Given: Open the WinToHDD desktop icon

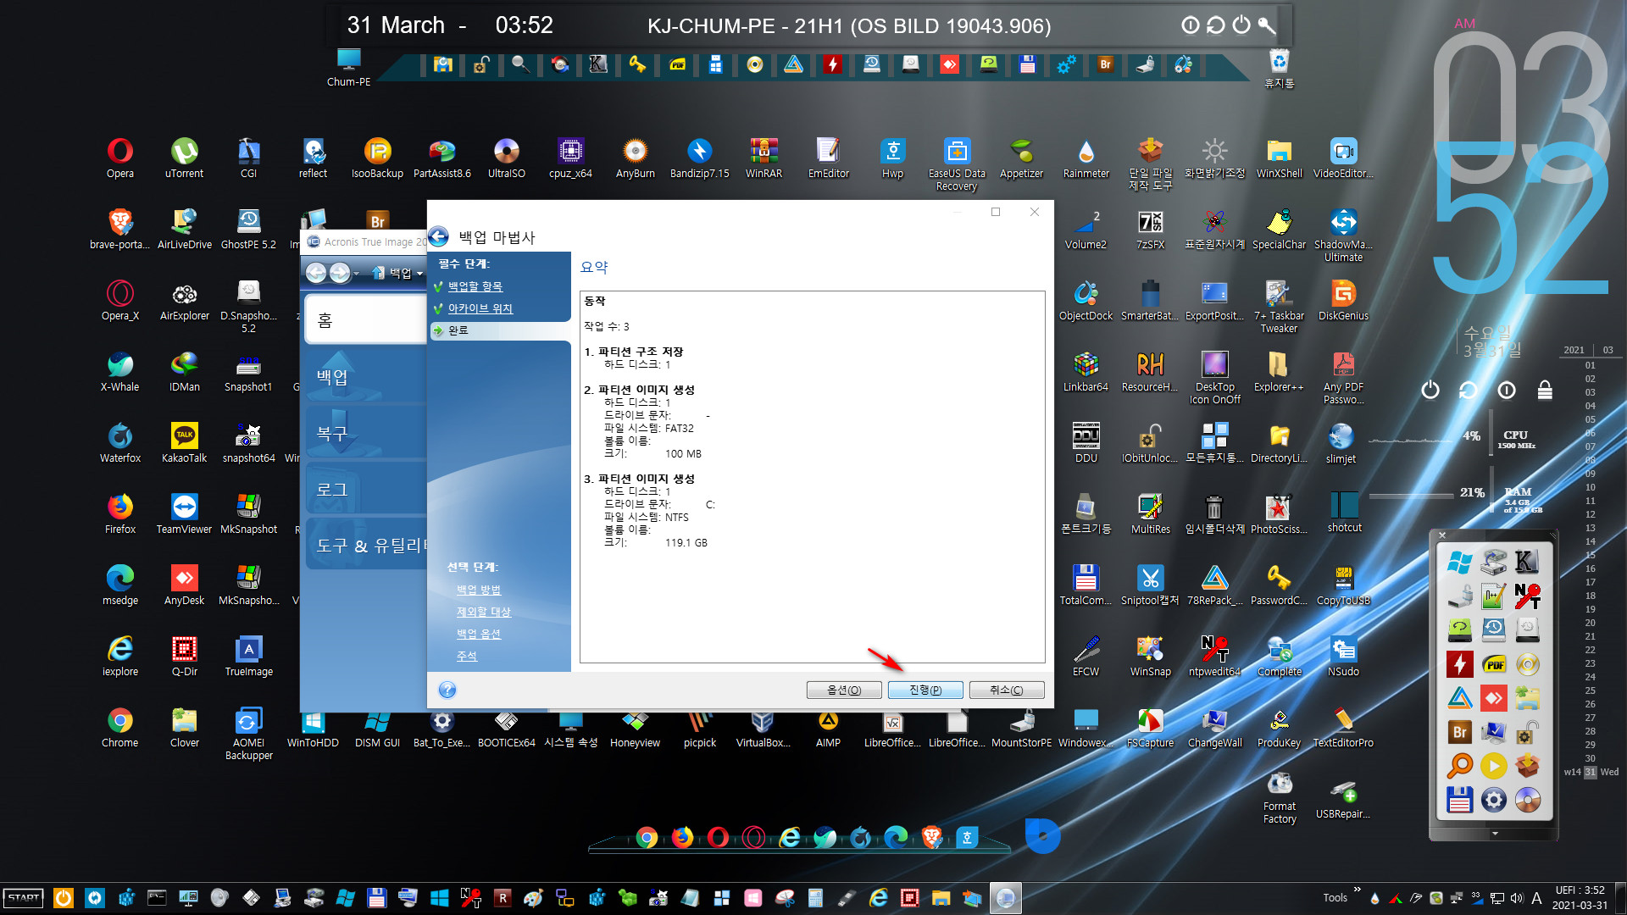Looking at the screenshot, I should tap(313, 729).
